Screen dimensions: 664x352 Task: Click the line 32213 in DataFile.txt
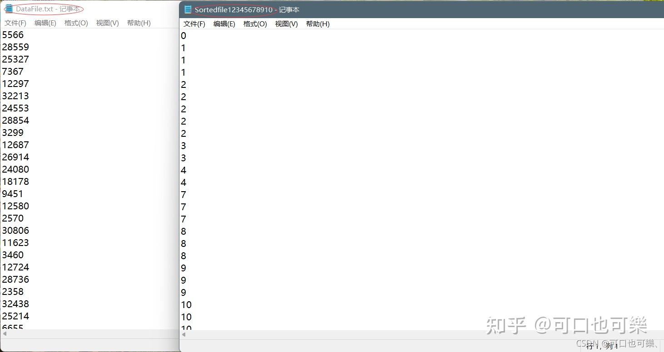point(15,96)
